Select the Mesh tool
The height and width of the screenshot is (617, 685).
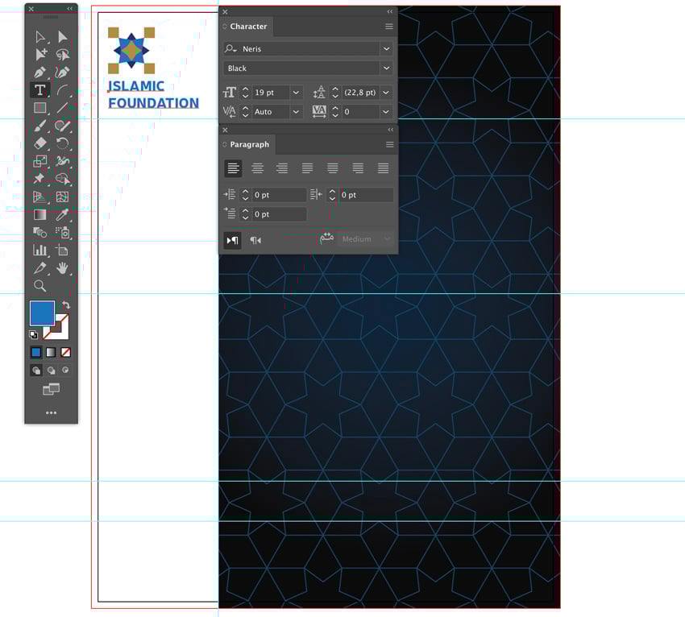[63, 197]
